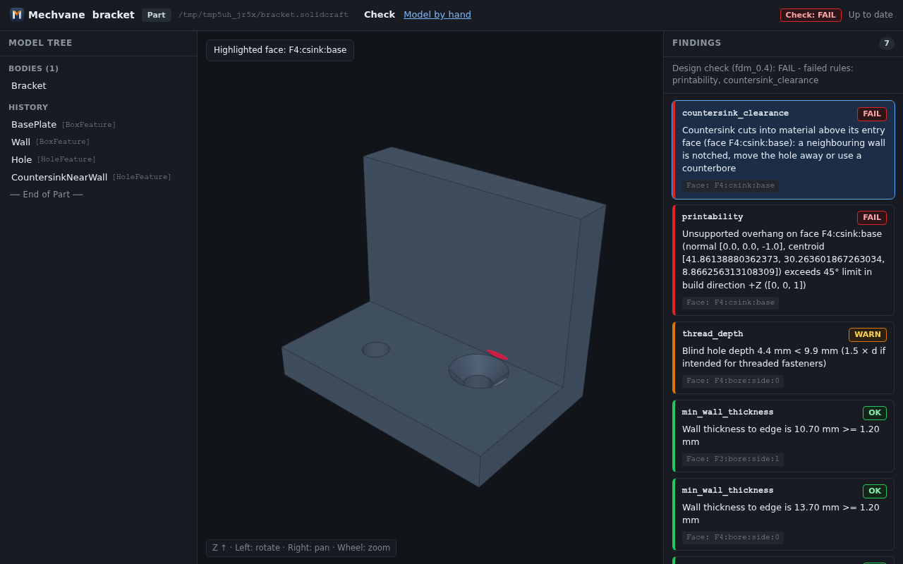The width and height of the screenshot is (903, 564).
Task: Click the F4:csink:base face tag under printability
Action: pos(730,303)
